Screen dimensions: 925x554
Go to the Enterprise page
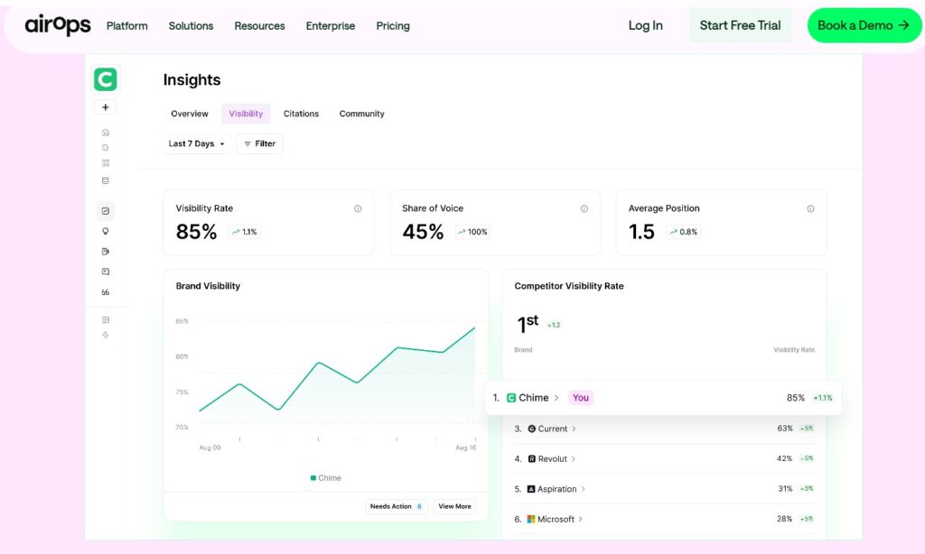coord(331,26)
